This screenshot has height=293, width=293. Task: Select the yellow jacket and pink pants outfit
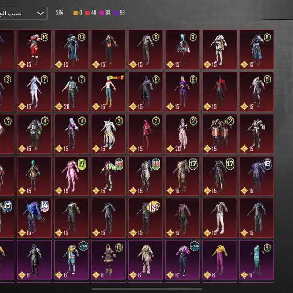pyautogui.click(x=219, y=260)
